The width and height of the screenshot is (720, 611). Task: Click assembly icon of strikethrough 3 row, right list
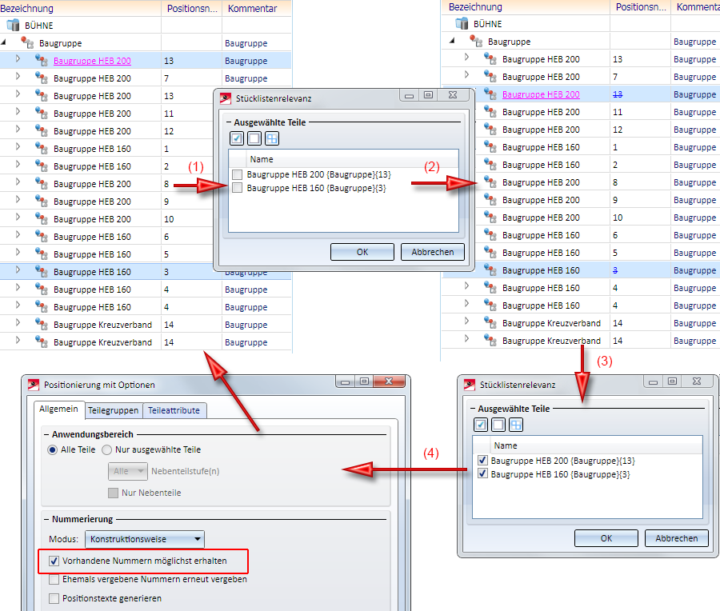[490, 270]
